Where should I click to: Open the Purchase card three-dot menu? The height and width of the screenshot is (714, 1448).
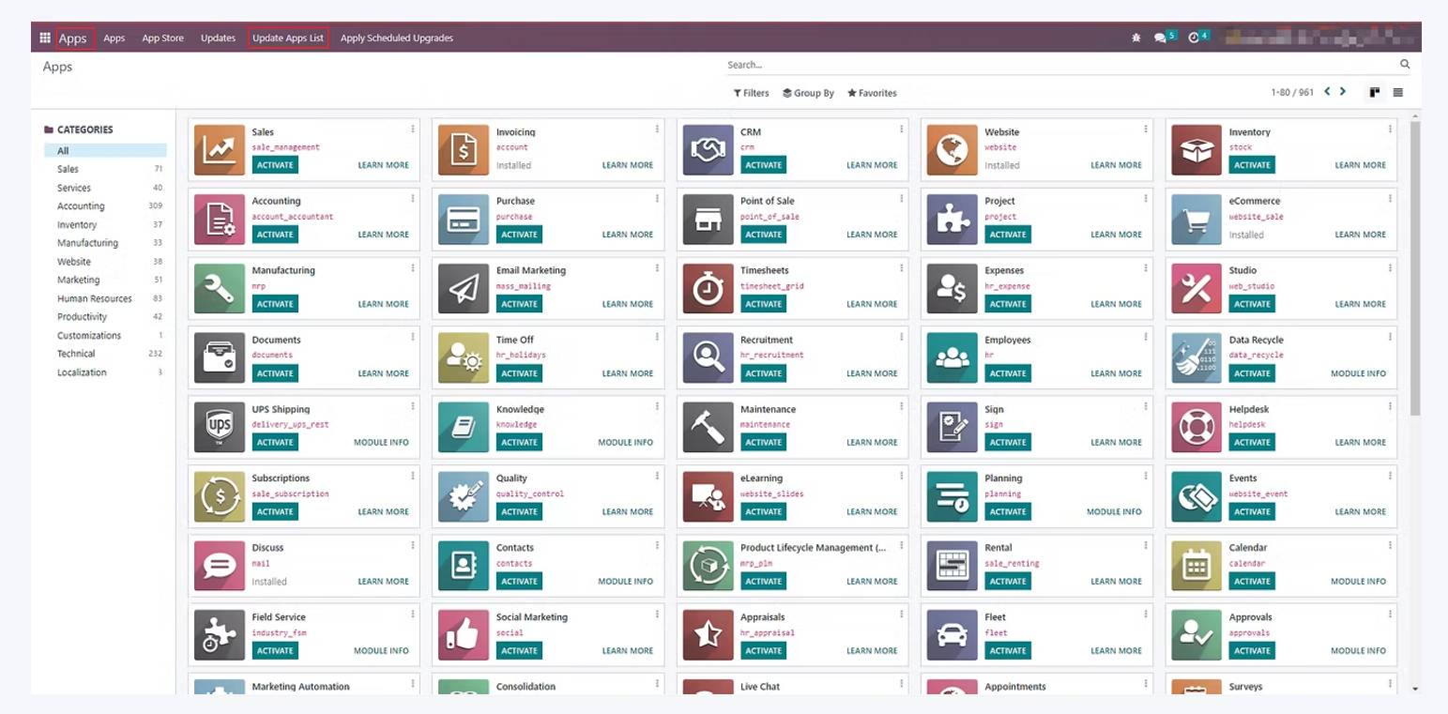(657, 198)
